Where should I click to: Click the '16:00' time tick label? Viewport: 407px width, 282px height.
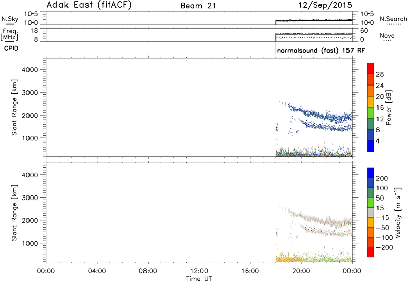pos(250,271)
